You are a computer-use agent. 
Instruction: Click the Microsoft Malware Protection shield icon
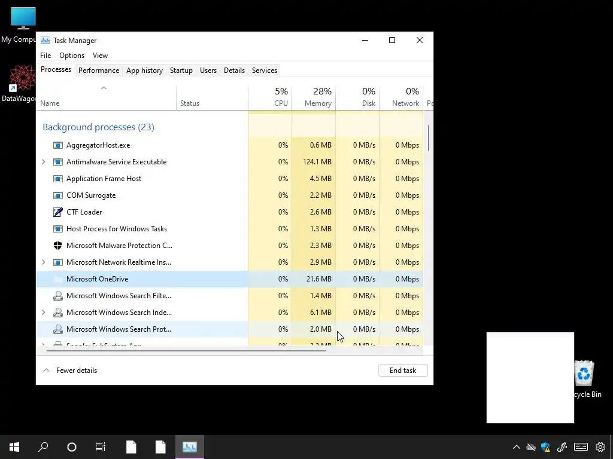click(x=58, y=246)
